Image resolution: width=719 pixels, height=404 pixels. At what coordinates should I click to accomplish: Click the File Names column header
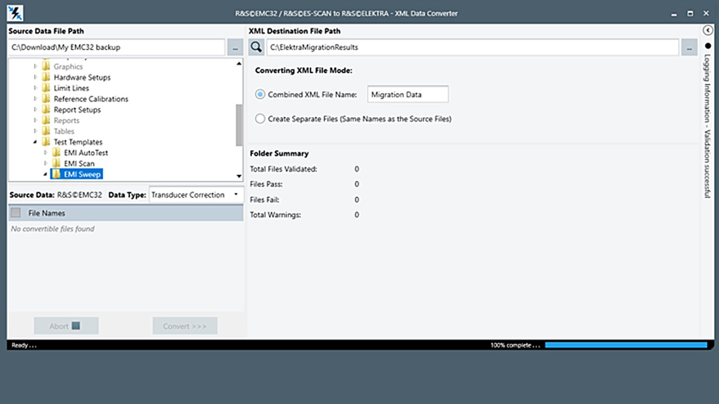click(x=126, y=213)
